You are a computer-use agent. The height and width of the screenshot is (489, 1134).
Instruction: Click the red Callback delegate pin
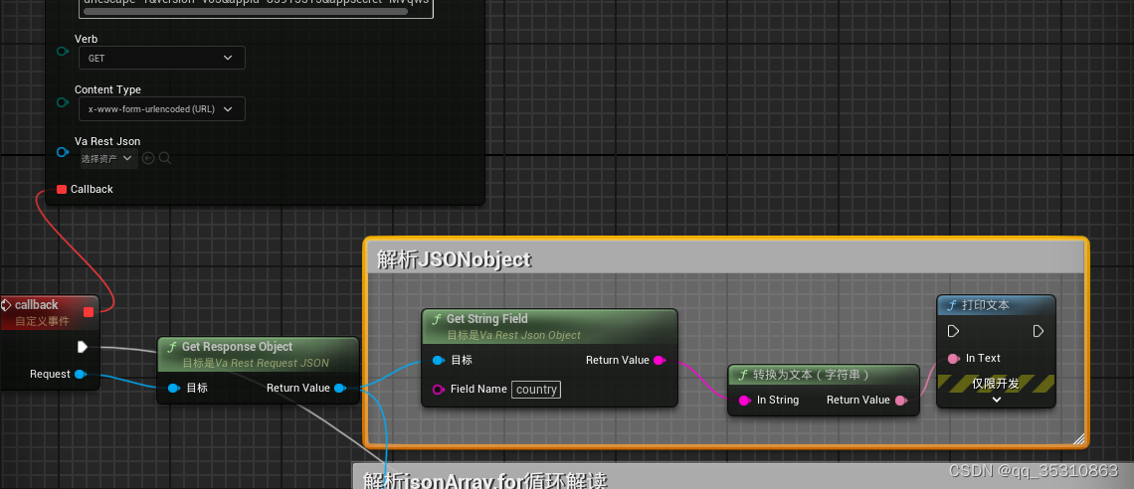click(x=62, y=189)
